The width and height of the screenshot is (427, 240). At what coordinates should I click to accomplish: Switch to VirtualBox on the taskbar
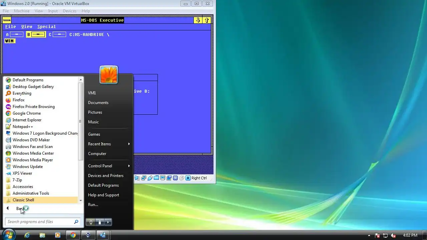[88, 235]
